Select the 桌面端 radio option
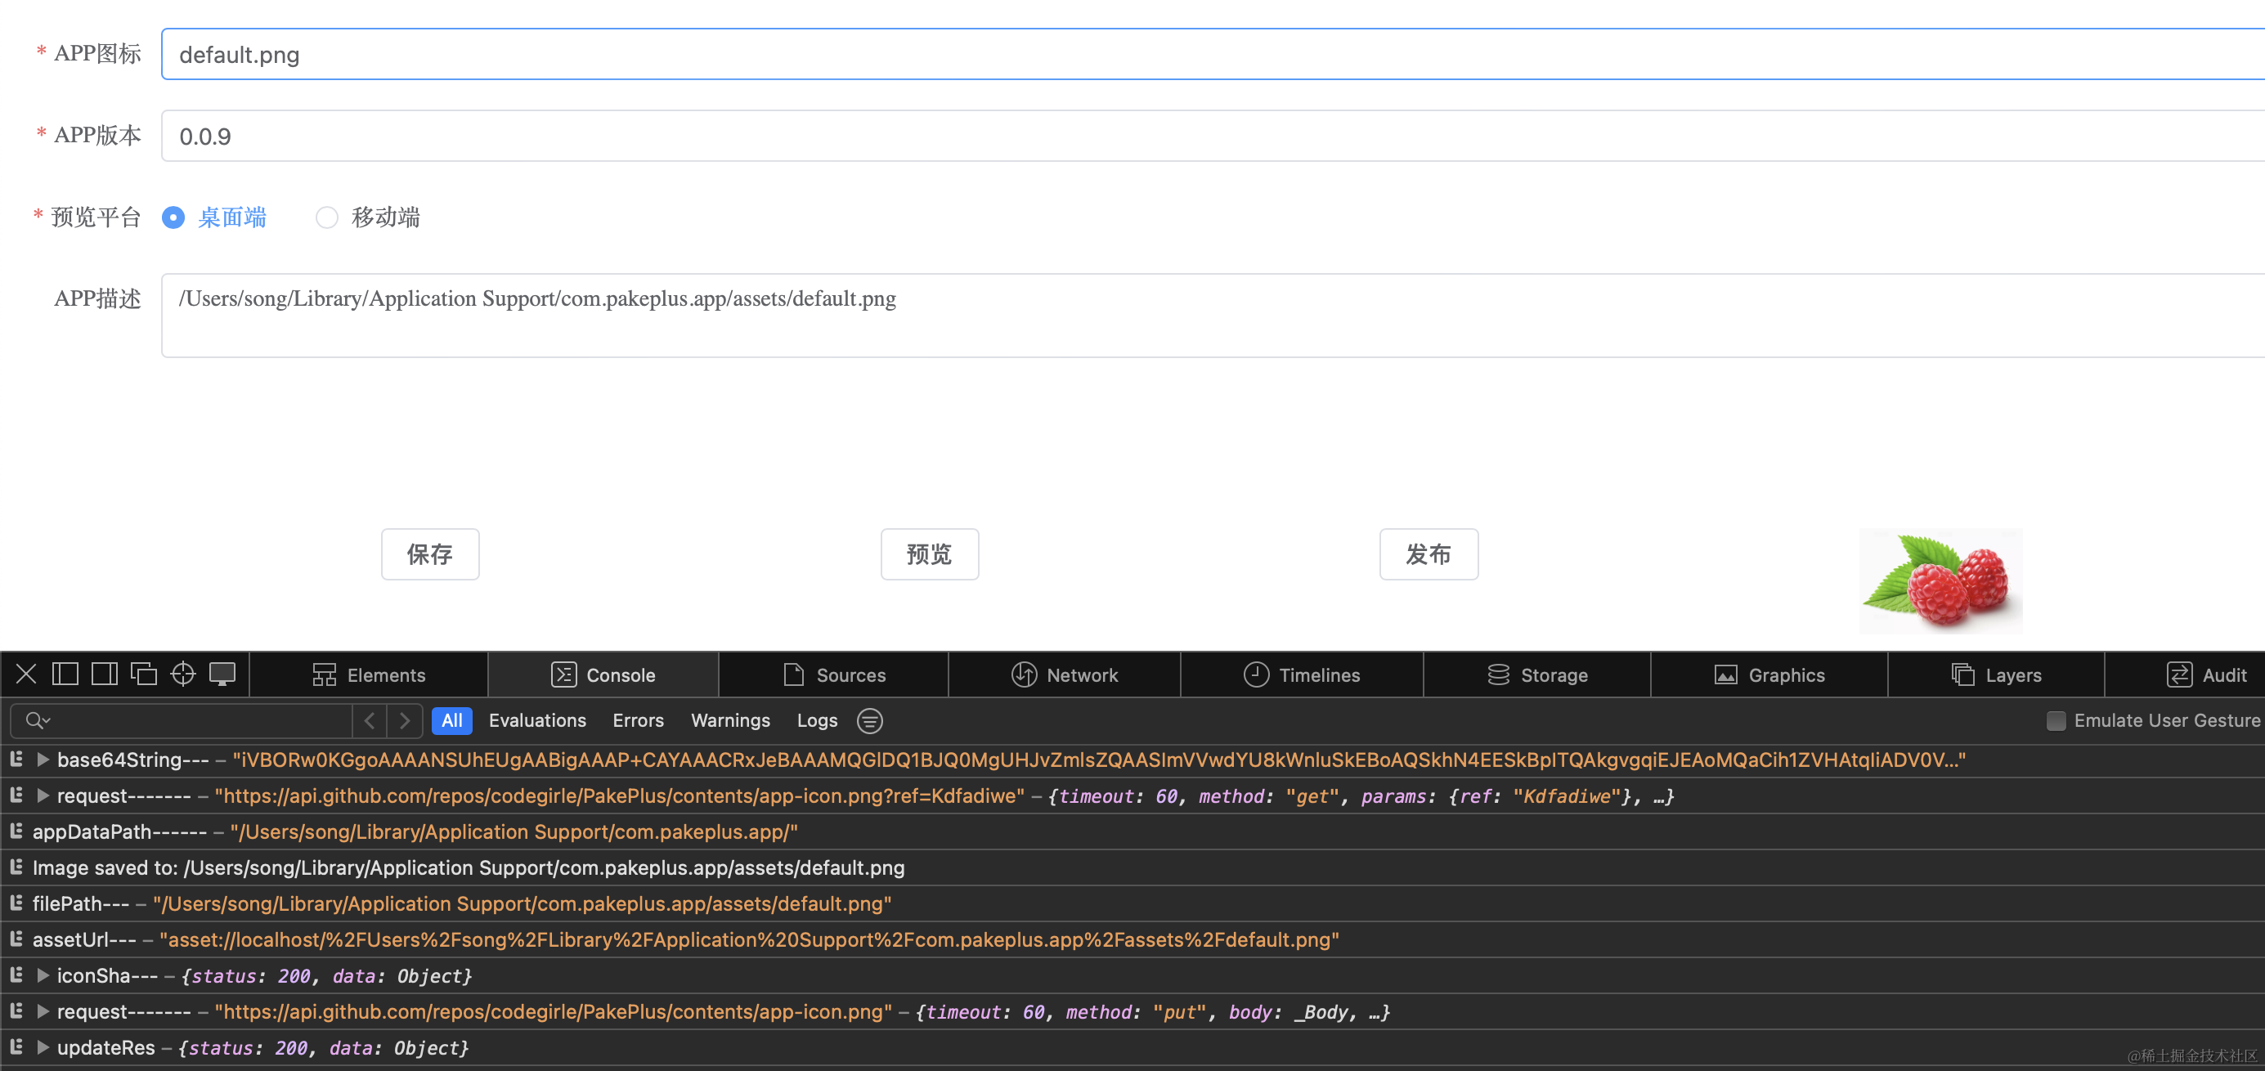The height and width of the screenshot is (1071, 2265). pos(173,217)
